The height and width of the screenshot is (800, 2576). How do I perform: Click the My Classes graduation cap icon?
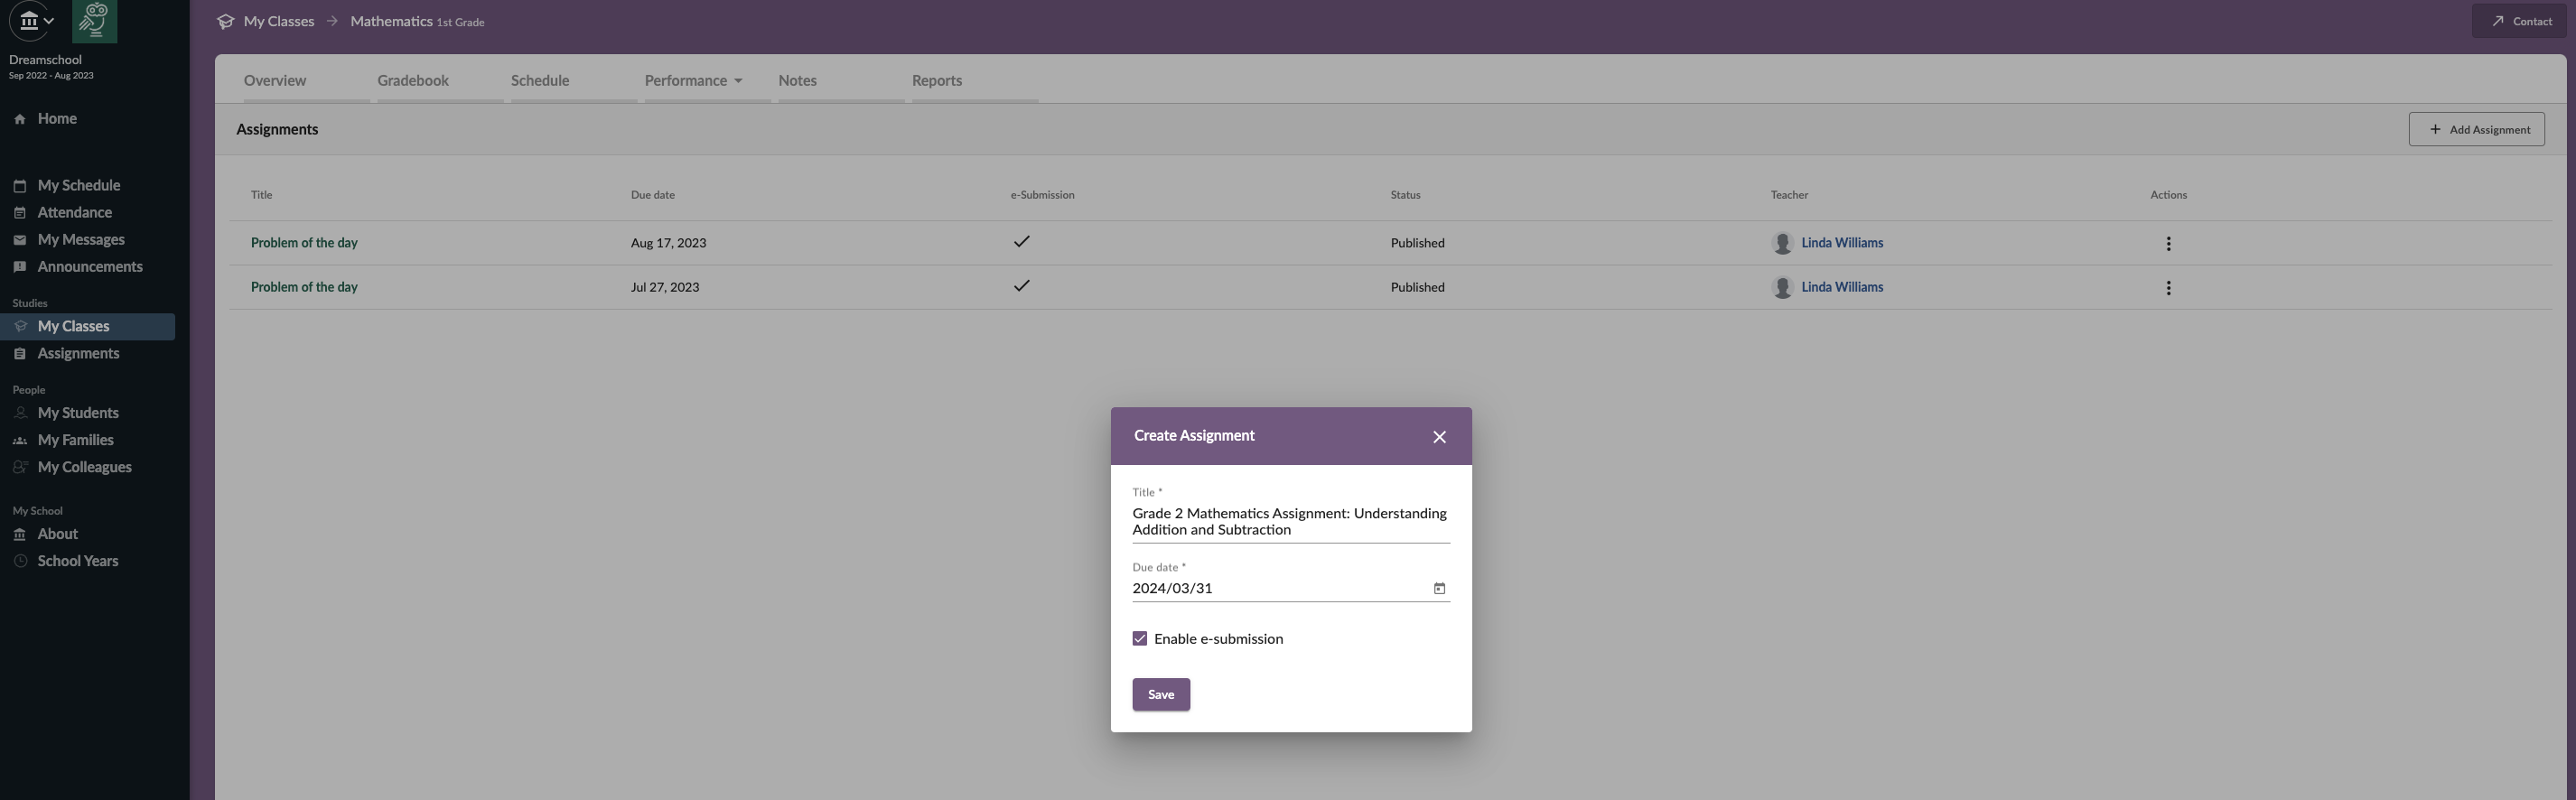click(x=20, y=327)
